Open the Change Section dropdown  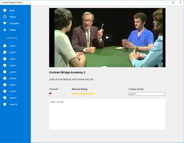pyautogui.click(x=147, y=94)
